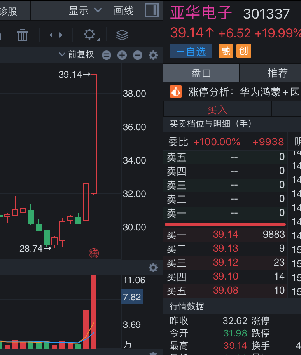Open volume panel settings gear

pos(153,267)
